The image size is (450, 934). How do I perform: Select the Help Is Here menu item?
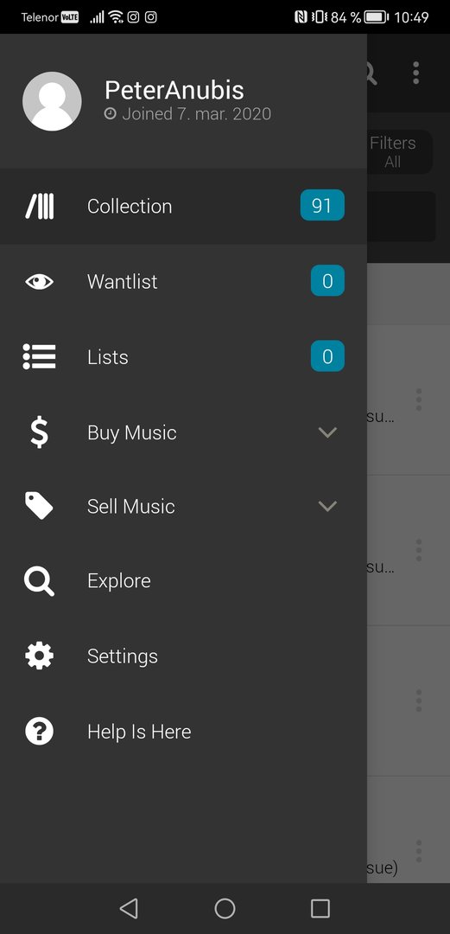pos(183,732)
